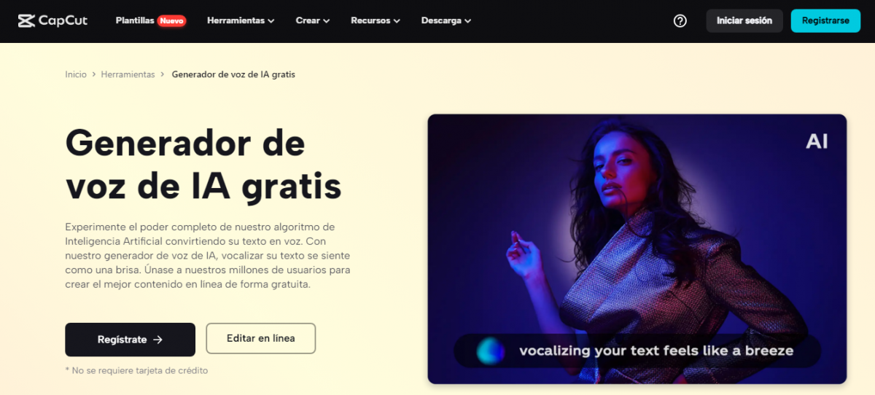Expand the Crear dropdown menu

(x=313, y=20)
